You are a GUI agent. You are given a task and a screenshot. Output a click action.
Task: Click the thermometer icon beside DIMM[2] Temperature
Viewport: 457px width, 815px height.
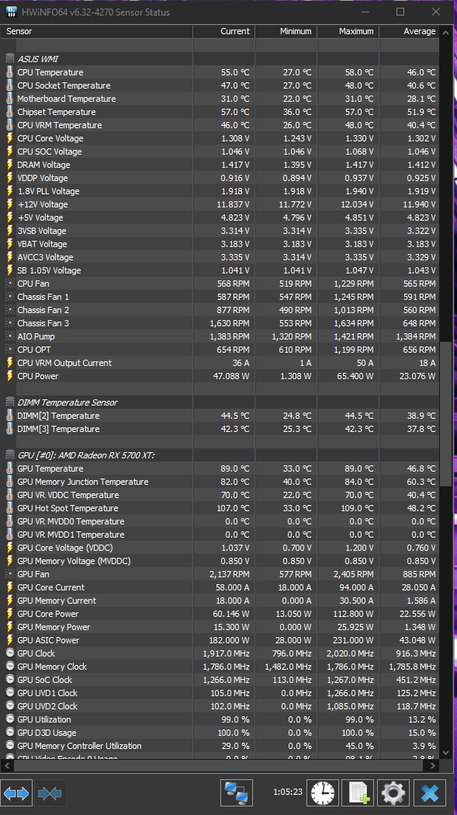point(10,416)
